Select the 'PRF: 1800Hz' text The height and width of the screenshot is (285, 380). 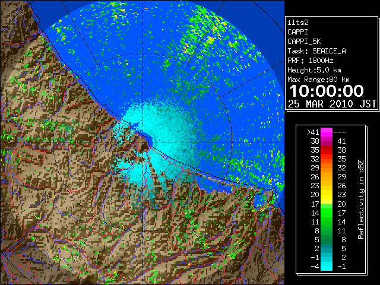coord(310,61)
